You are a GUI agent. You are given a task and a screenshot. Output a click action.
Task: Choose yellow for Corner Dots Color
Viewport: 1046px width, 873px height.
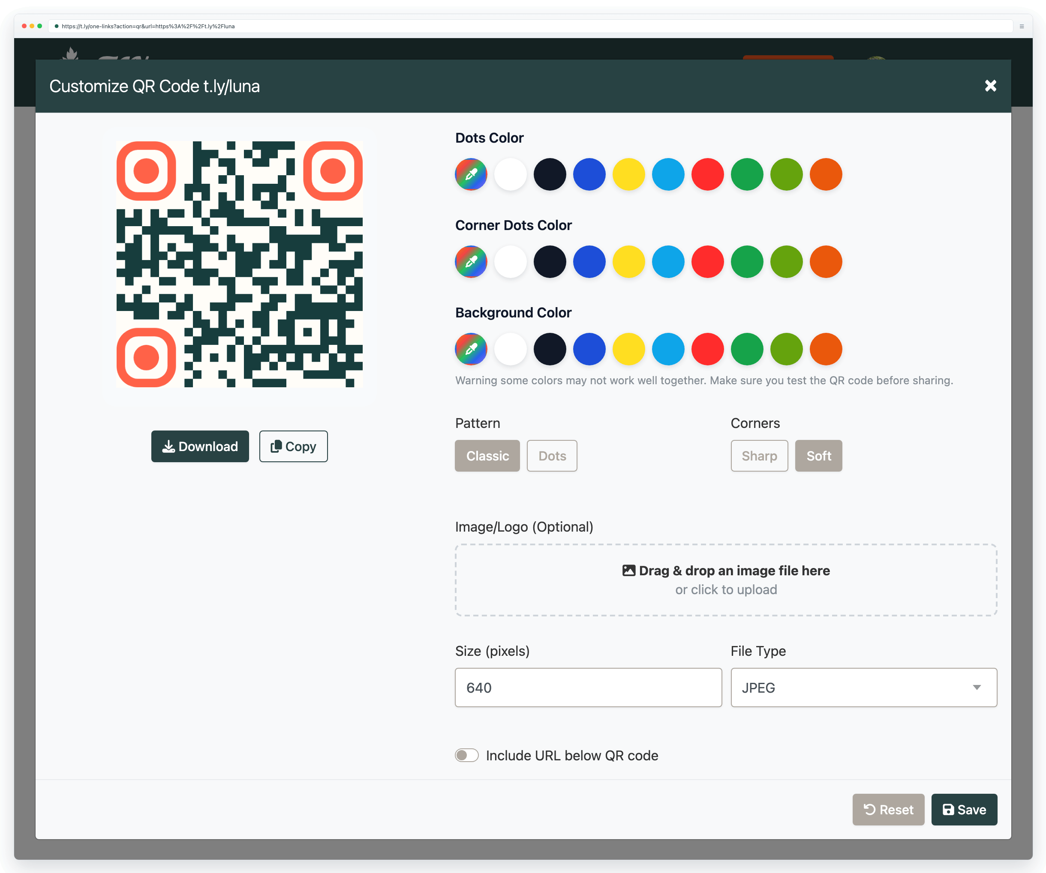[628, 262]
